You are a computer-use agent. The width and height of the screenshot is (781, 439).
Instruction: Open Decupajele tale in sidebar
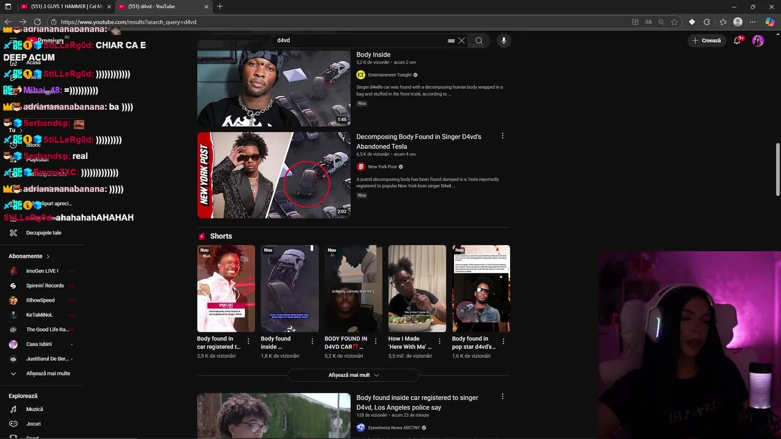click(44, 233)
